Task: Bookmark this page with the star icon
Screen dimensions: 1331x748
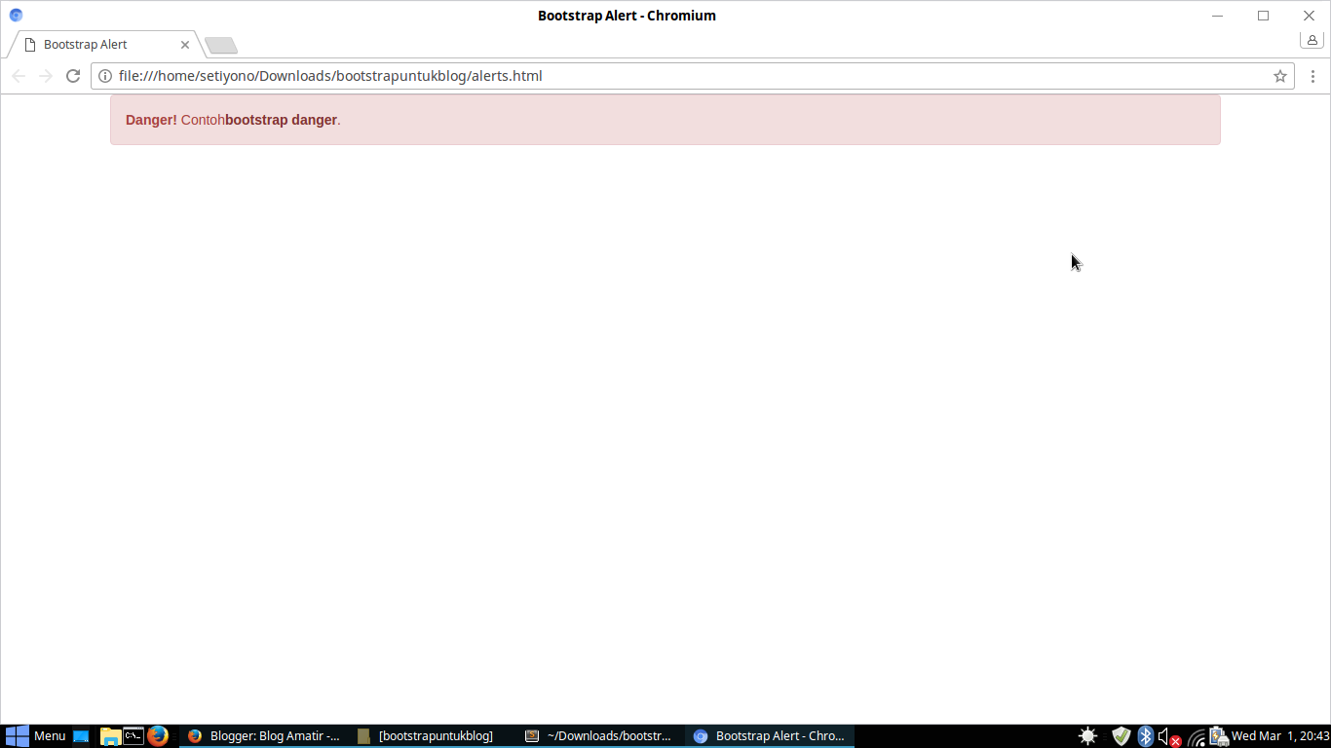Action: (x=1280, y=76)
